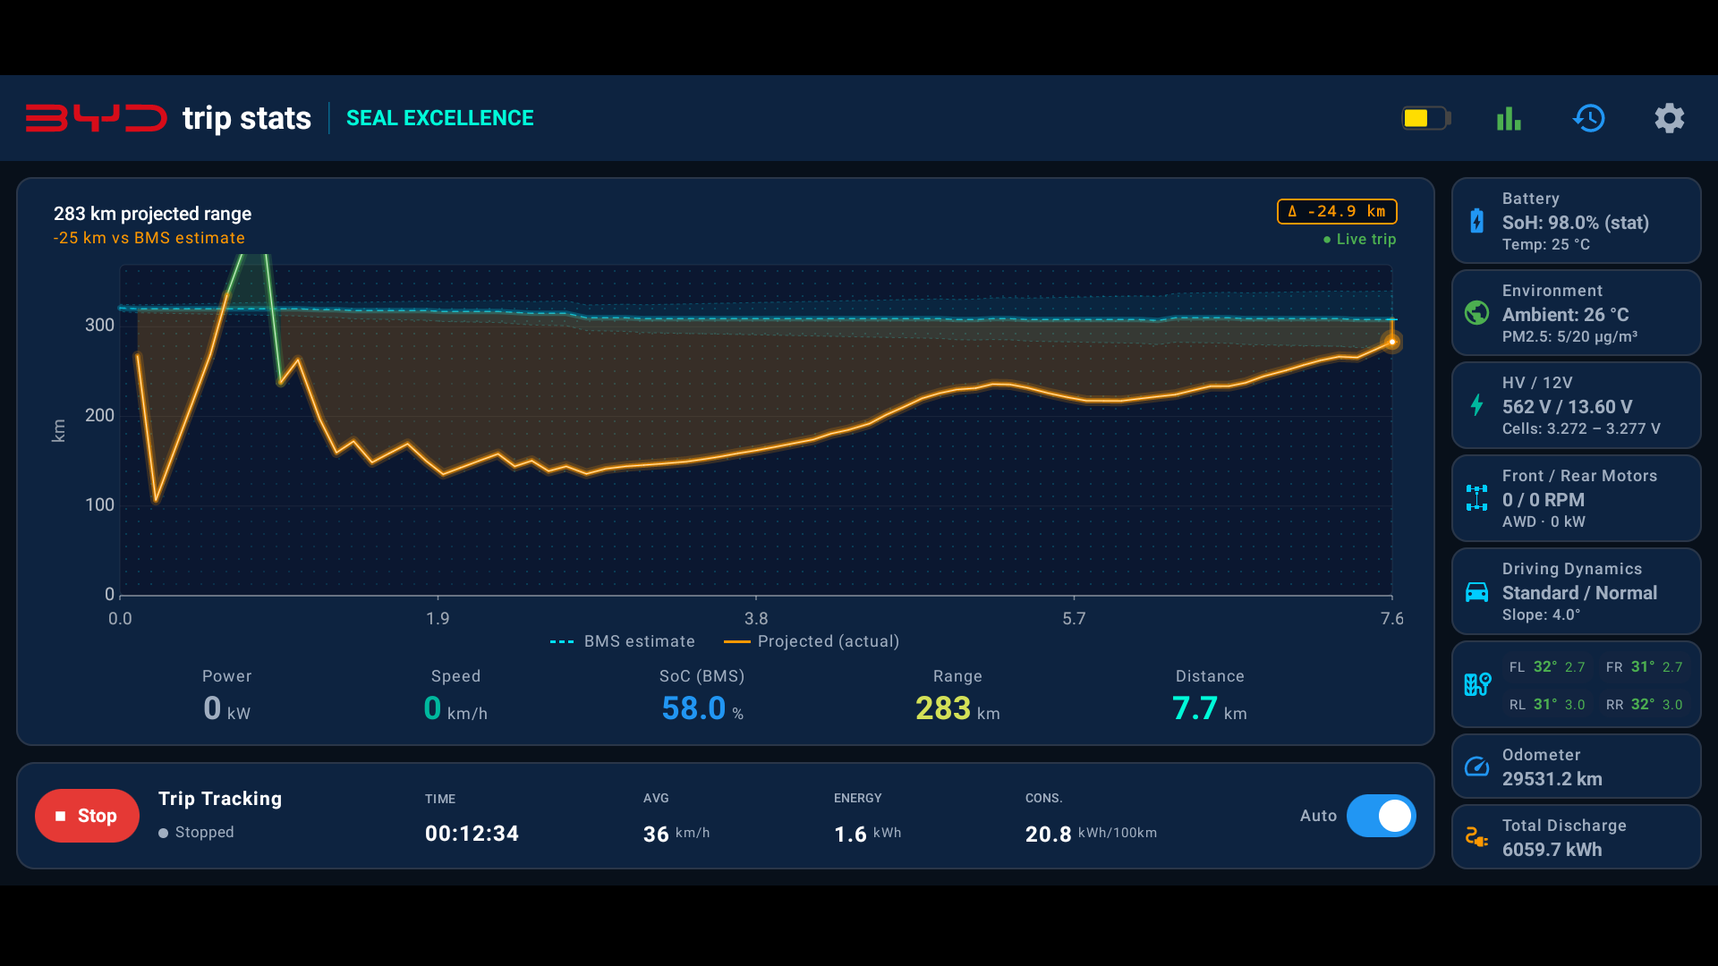This screenshot has width=1718, height=966.
Task: Click the Trip Tracking Stopped status
Action: click(196, 833)
